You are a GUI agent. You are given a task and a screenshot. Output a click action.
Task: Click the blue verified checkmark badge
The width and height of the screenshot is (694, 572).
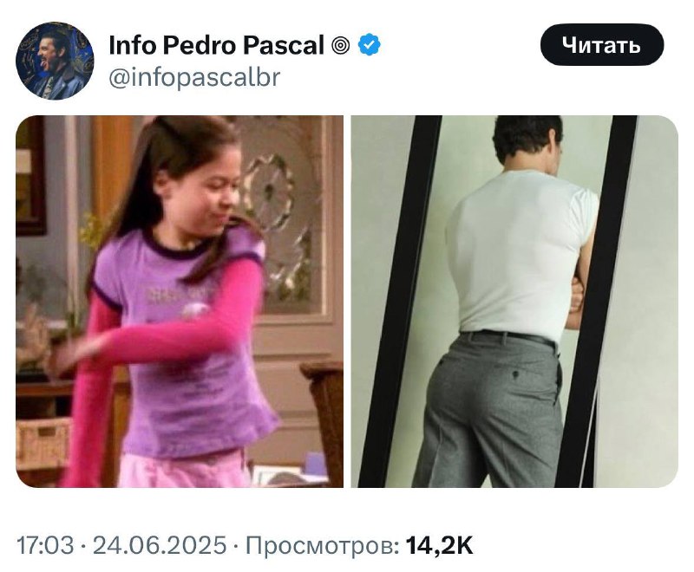[x=369, y=45]
